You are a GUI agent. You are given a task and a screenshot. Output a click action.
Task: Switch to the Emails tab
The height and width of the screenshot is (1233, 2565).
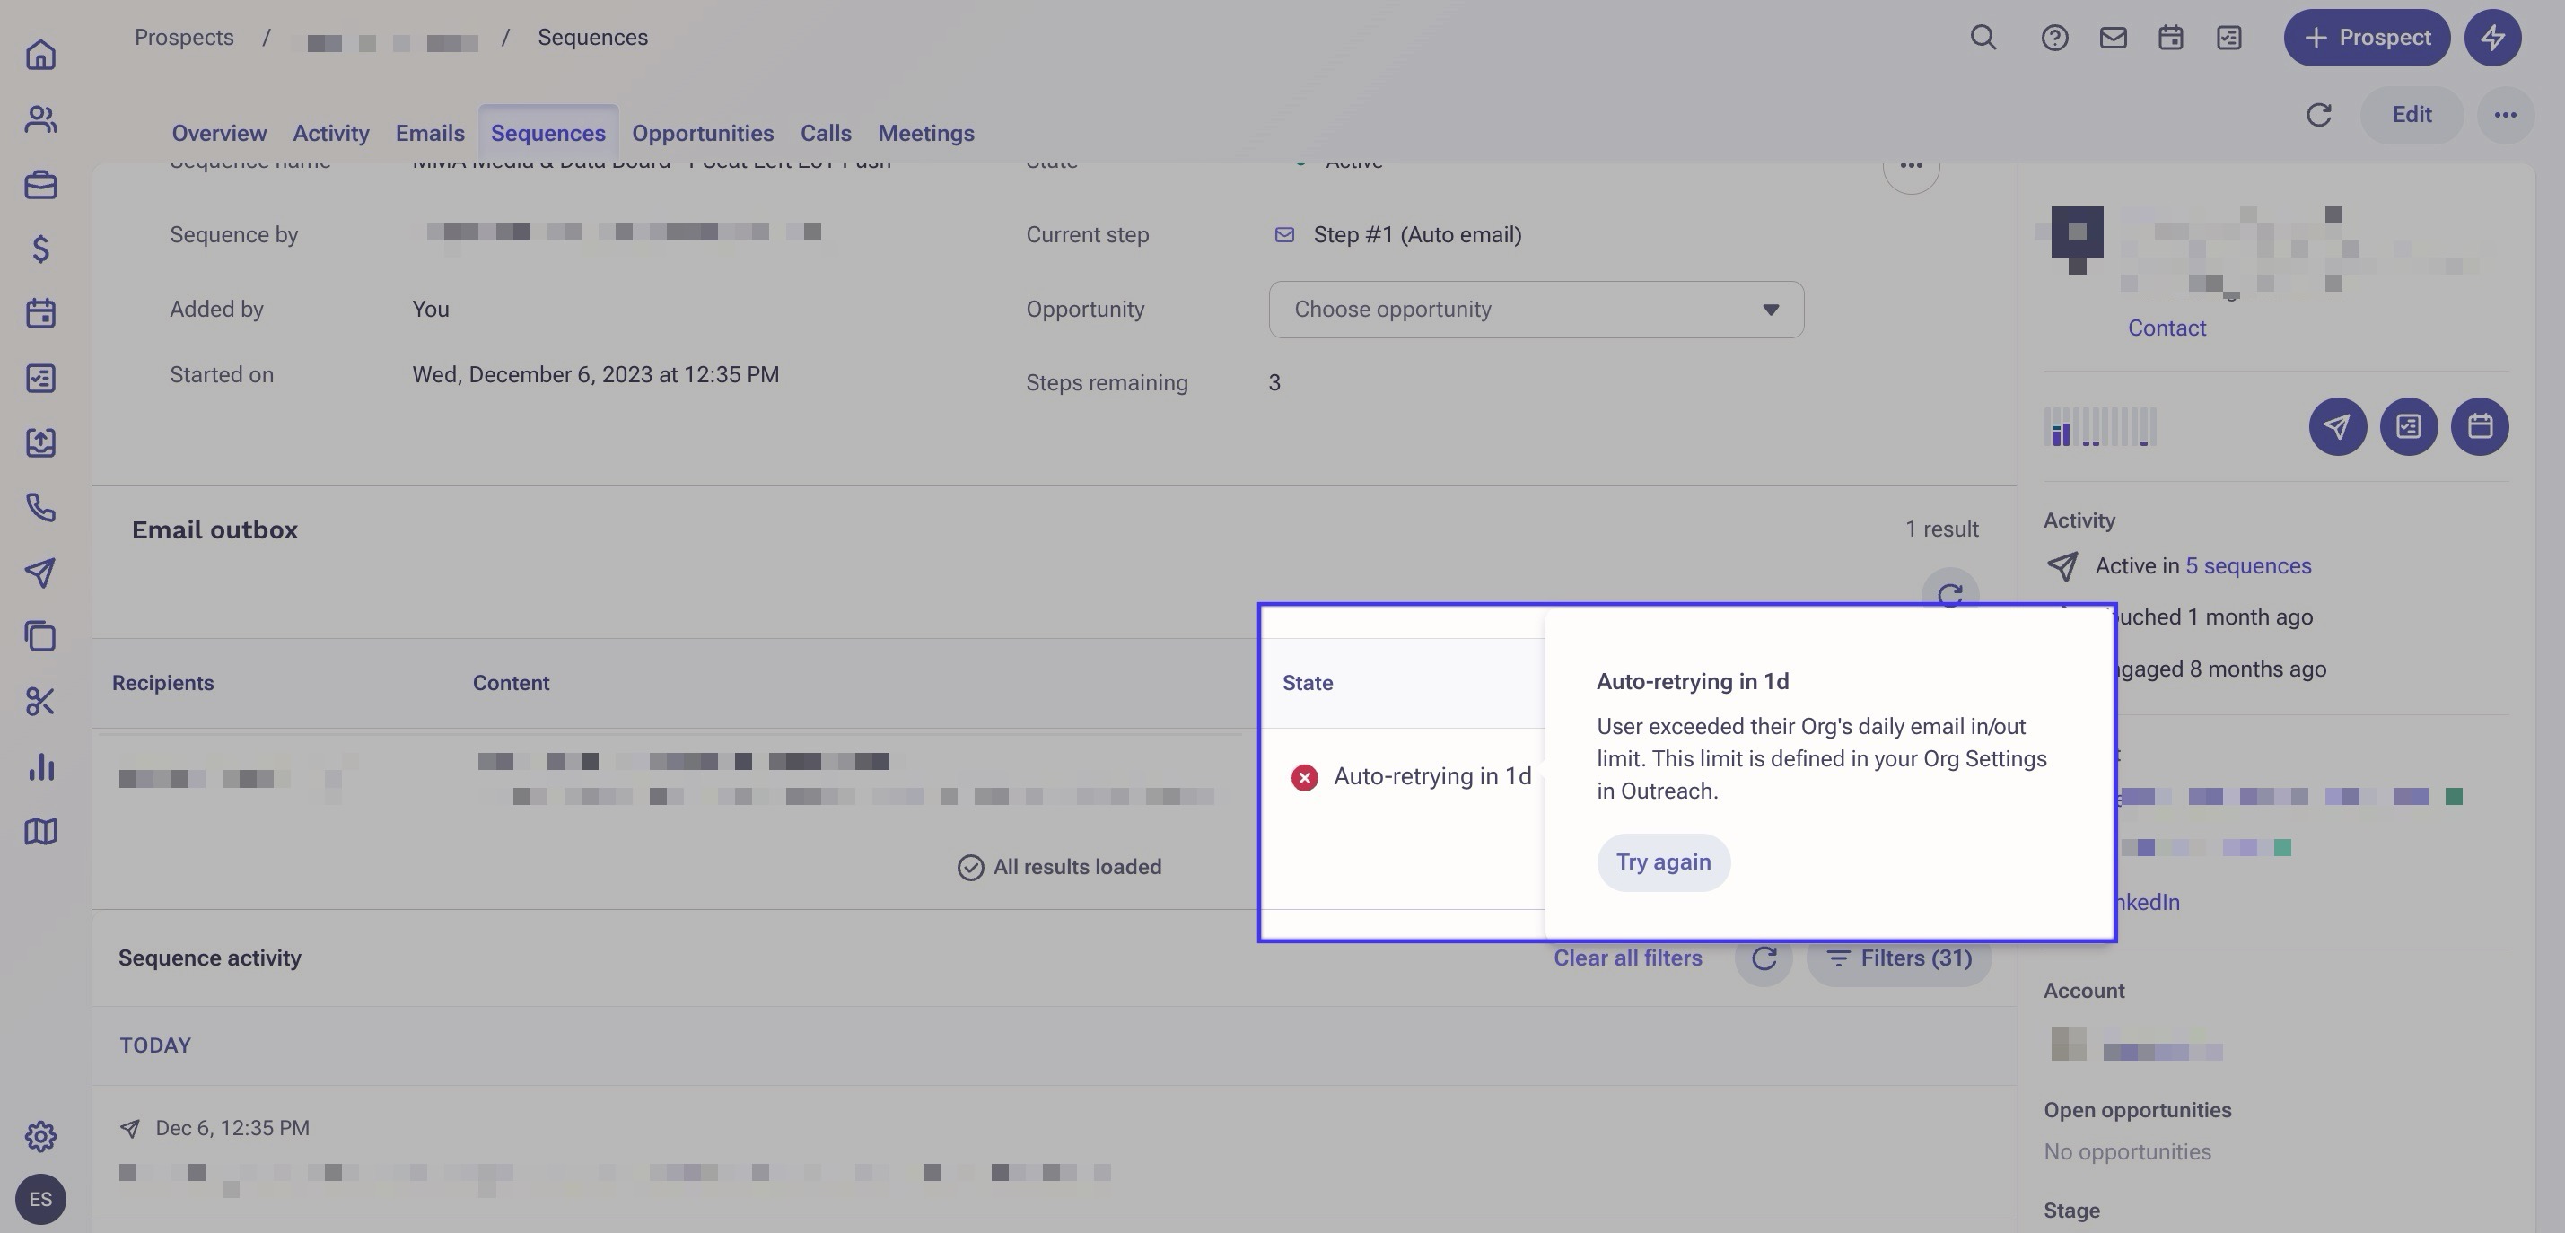pos(429,134)
